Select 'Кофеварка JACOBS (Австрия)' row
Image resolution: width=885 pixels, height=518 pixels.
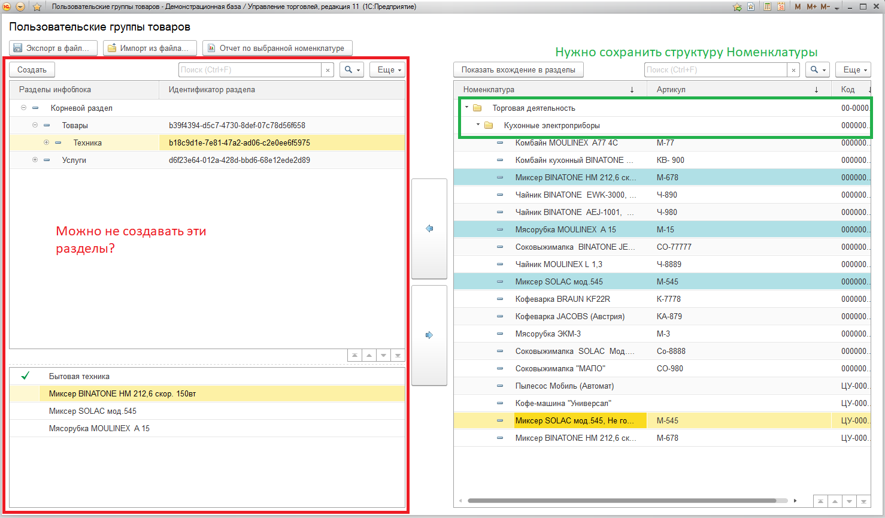tap(662, 316)
